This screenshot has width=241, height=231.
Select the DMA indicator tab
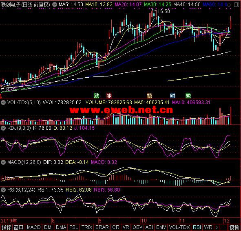pyautogui.click(x=61, y=227)
